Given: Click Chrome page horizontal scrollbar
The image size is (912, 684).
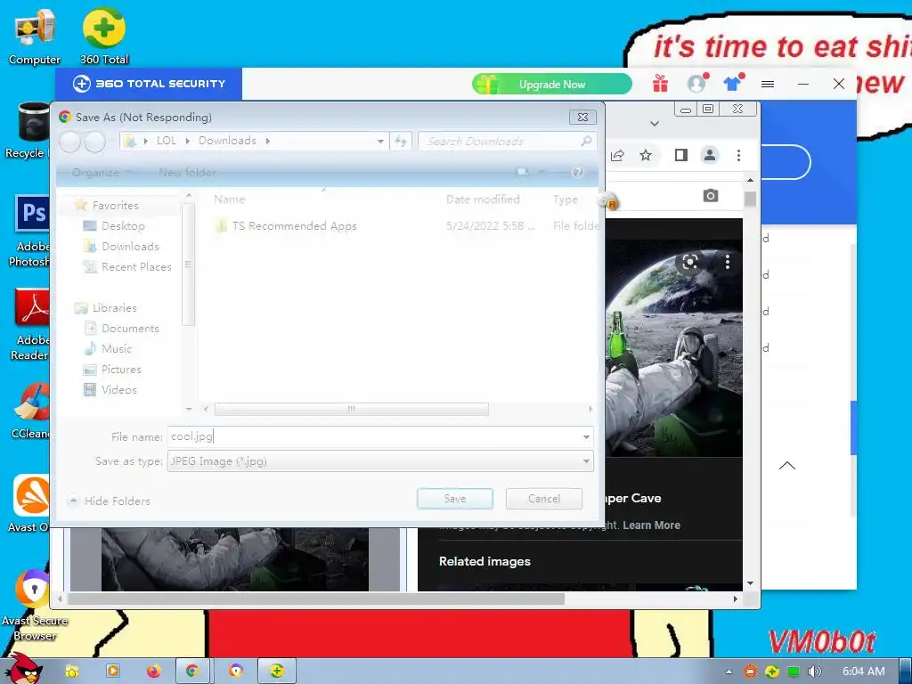Looking at the screenshot, I should [x=316, y=598].
